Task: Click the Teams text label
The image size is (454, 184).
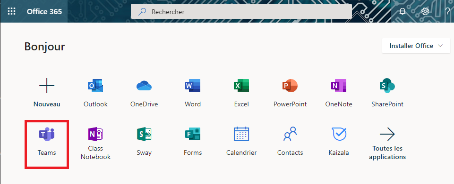Action: tap(47, 152)
